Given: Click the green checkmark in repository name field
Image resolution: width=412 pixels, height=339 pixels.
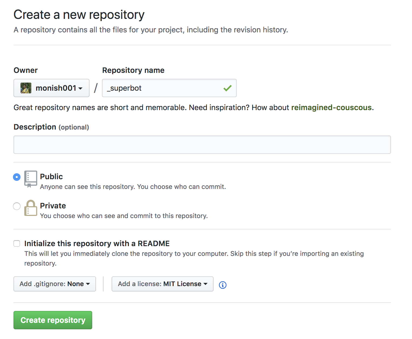Looking at the screenshot, I should tap(228, 88).
